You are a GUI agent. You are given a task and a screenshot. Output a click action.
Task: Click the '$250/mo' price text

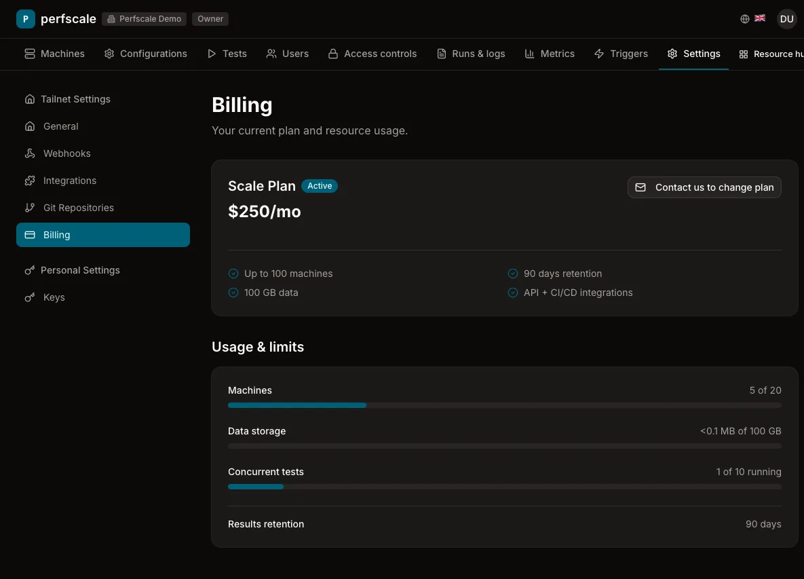pyautogui.click(x=265, y=211)
